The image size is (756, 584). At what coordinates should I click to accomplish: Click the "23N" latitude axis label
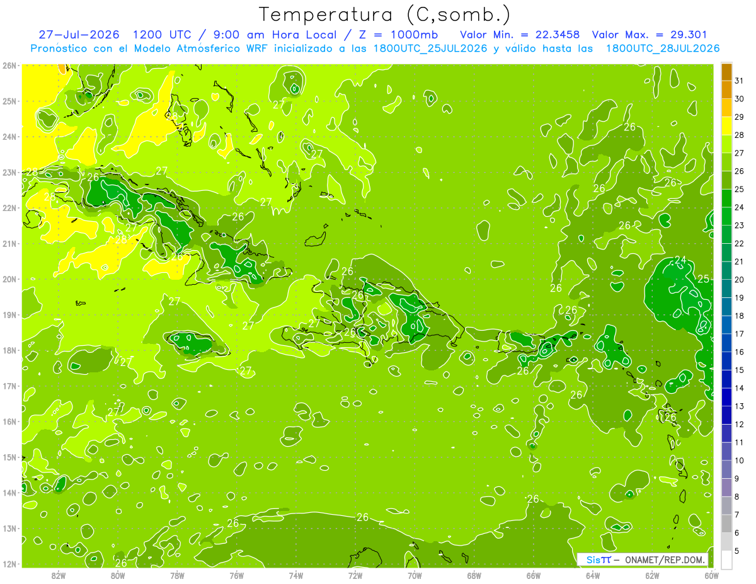tap(9, 172)
